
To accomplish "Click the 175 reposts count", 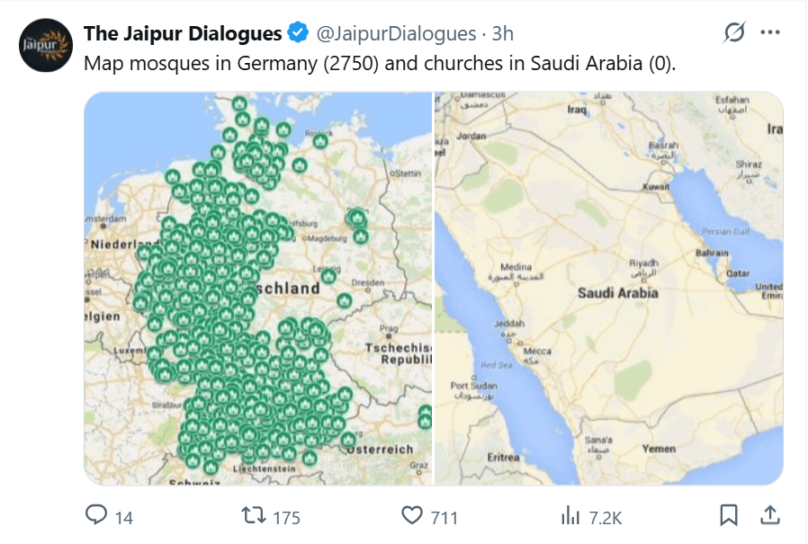I will point(286,518).
